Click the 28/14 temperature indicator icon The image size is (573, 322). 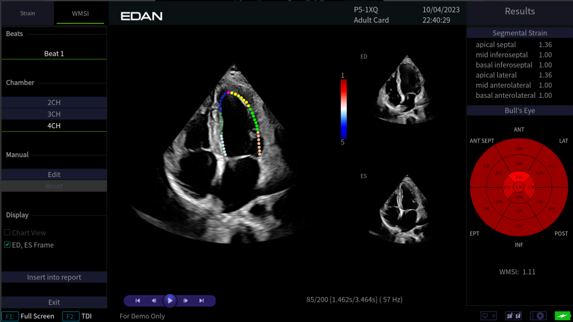513,316
